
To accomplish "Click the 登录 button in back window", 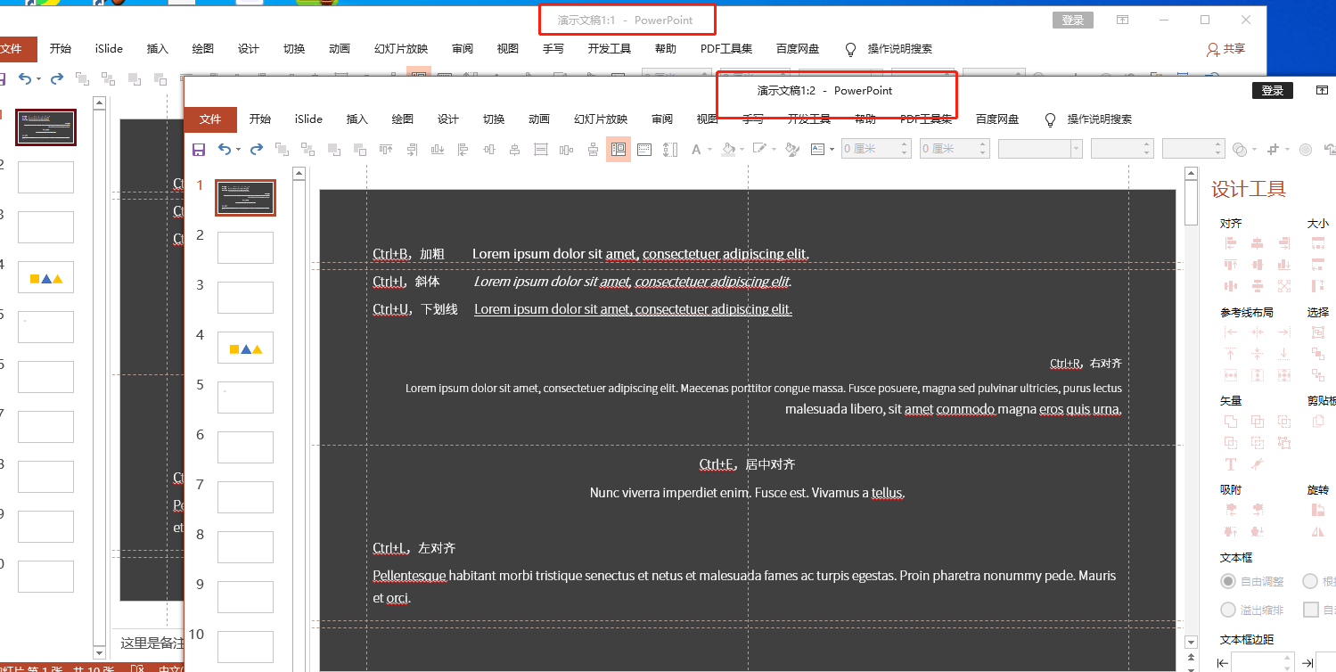I will 1073,20.
